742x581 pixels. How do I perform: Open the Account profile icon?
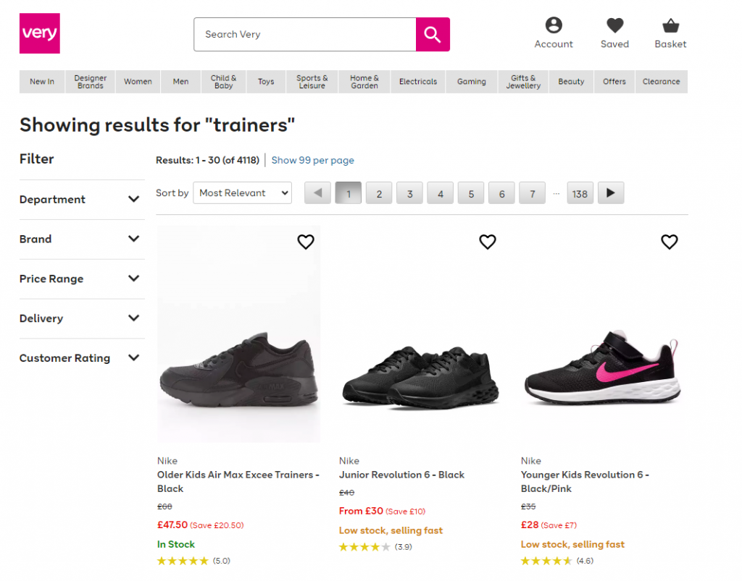(x=554, y=26)
